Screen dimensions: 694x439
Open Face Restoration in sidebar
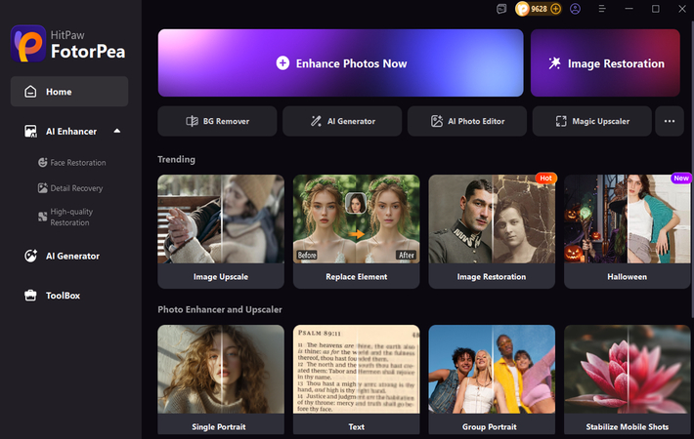tap(72, 163)
